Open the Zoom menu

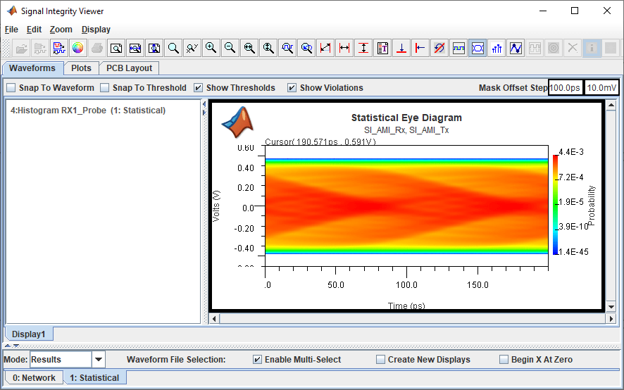pos(61,30)
